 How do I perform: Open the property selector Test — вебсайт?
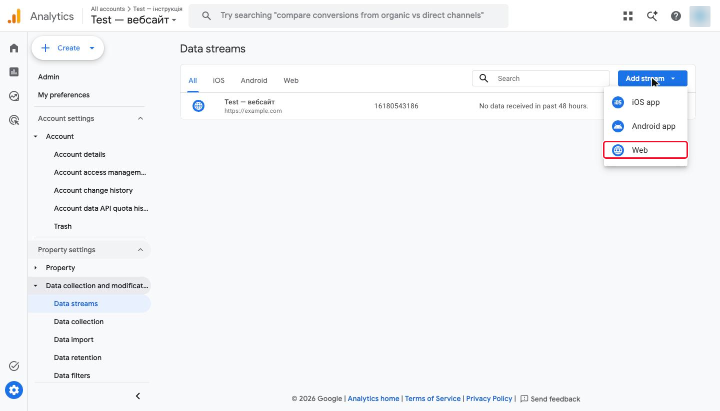click(x=133, y=20)
